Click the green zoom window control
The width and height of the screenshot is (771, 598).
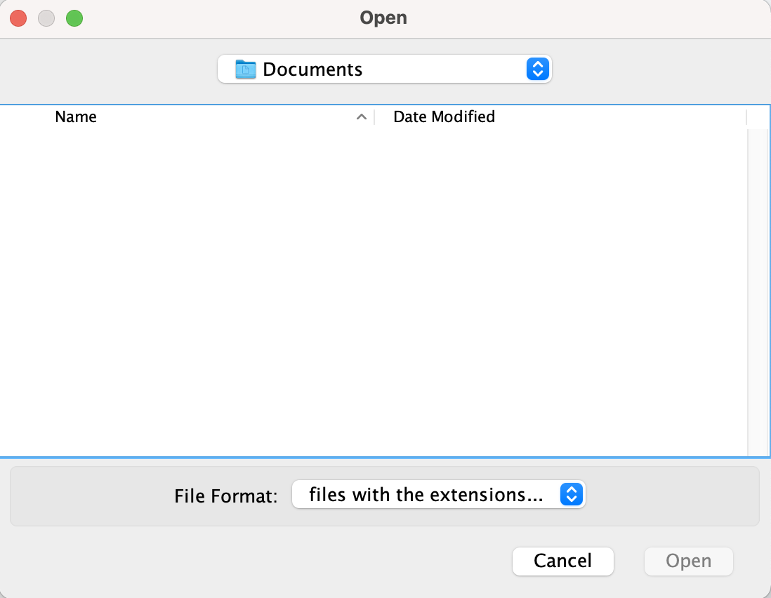74,18
